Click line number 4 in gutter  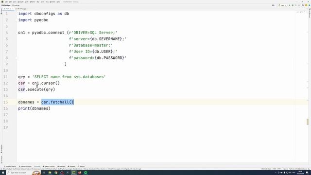point(7,33)
